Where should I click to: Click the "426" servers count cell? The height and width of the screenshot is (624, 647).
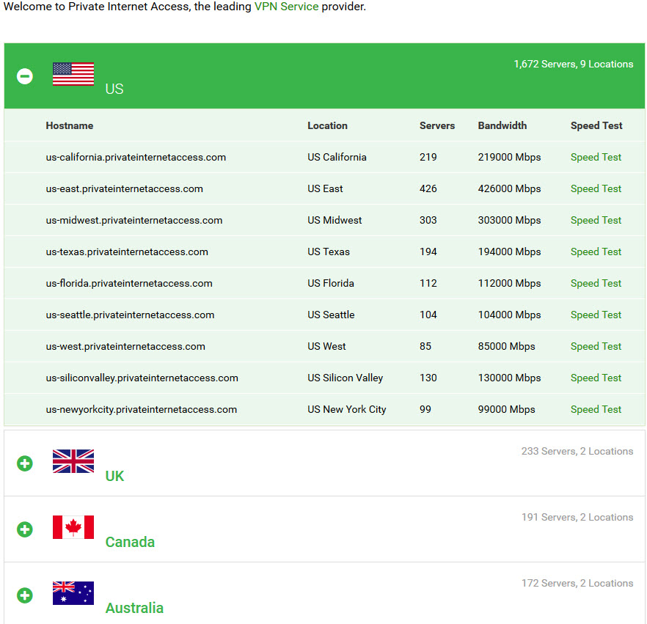(428, 188)
